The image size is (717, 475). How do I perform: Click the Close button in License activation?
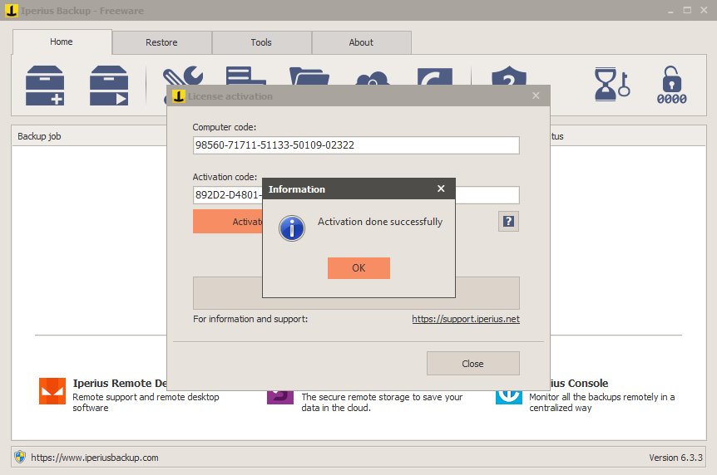pos(472,364)
